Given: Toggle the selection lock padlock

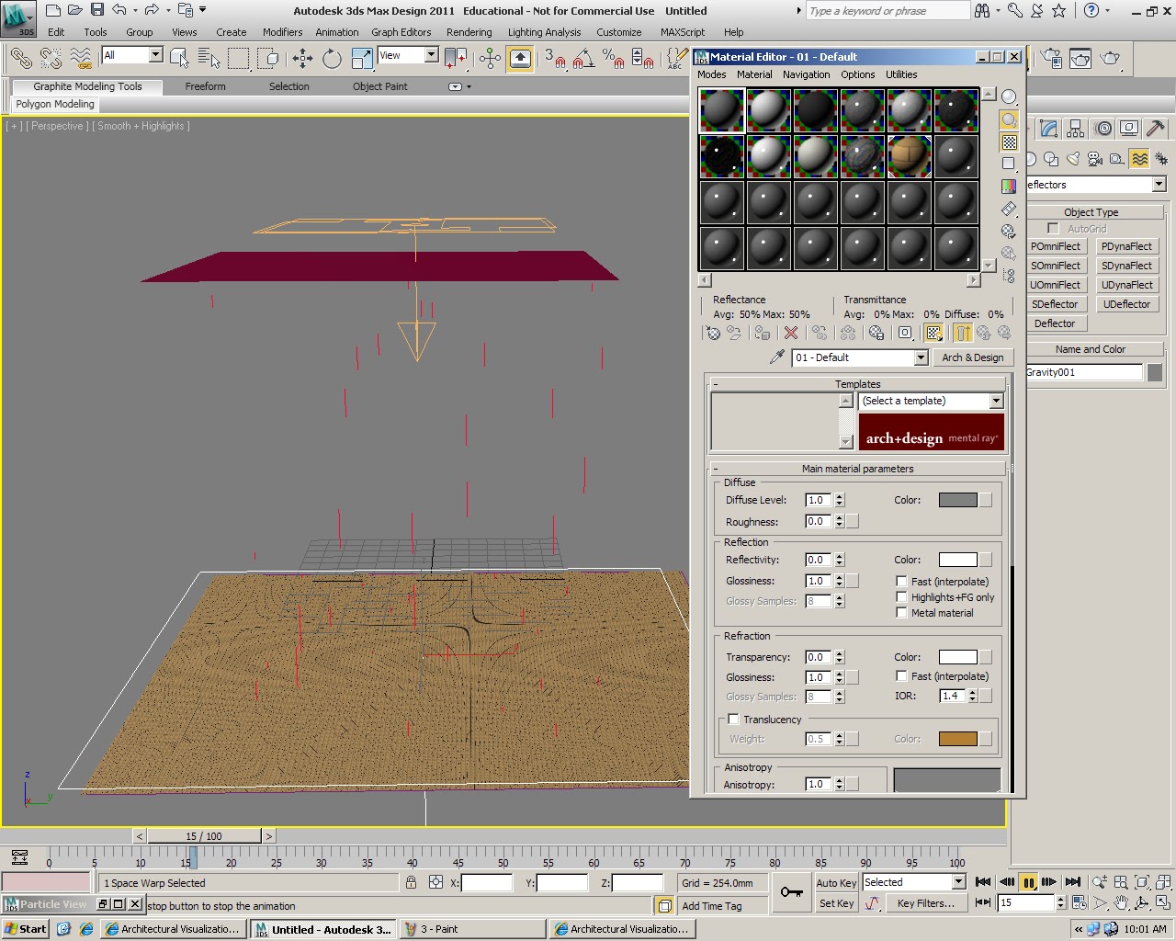Looking at the screenshot, I should (411, 882).
